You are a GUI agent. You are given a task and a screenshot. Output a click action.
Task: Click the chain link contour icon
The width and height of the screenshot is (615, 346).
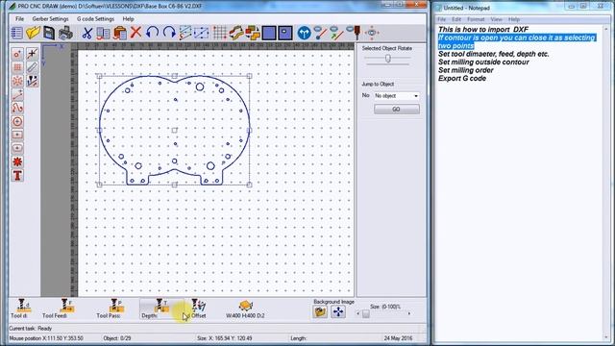(236, 33)
